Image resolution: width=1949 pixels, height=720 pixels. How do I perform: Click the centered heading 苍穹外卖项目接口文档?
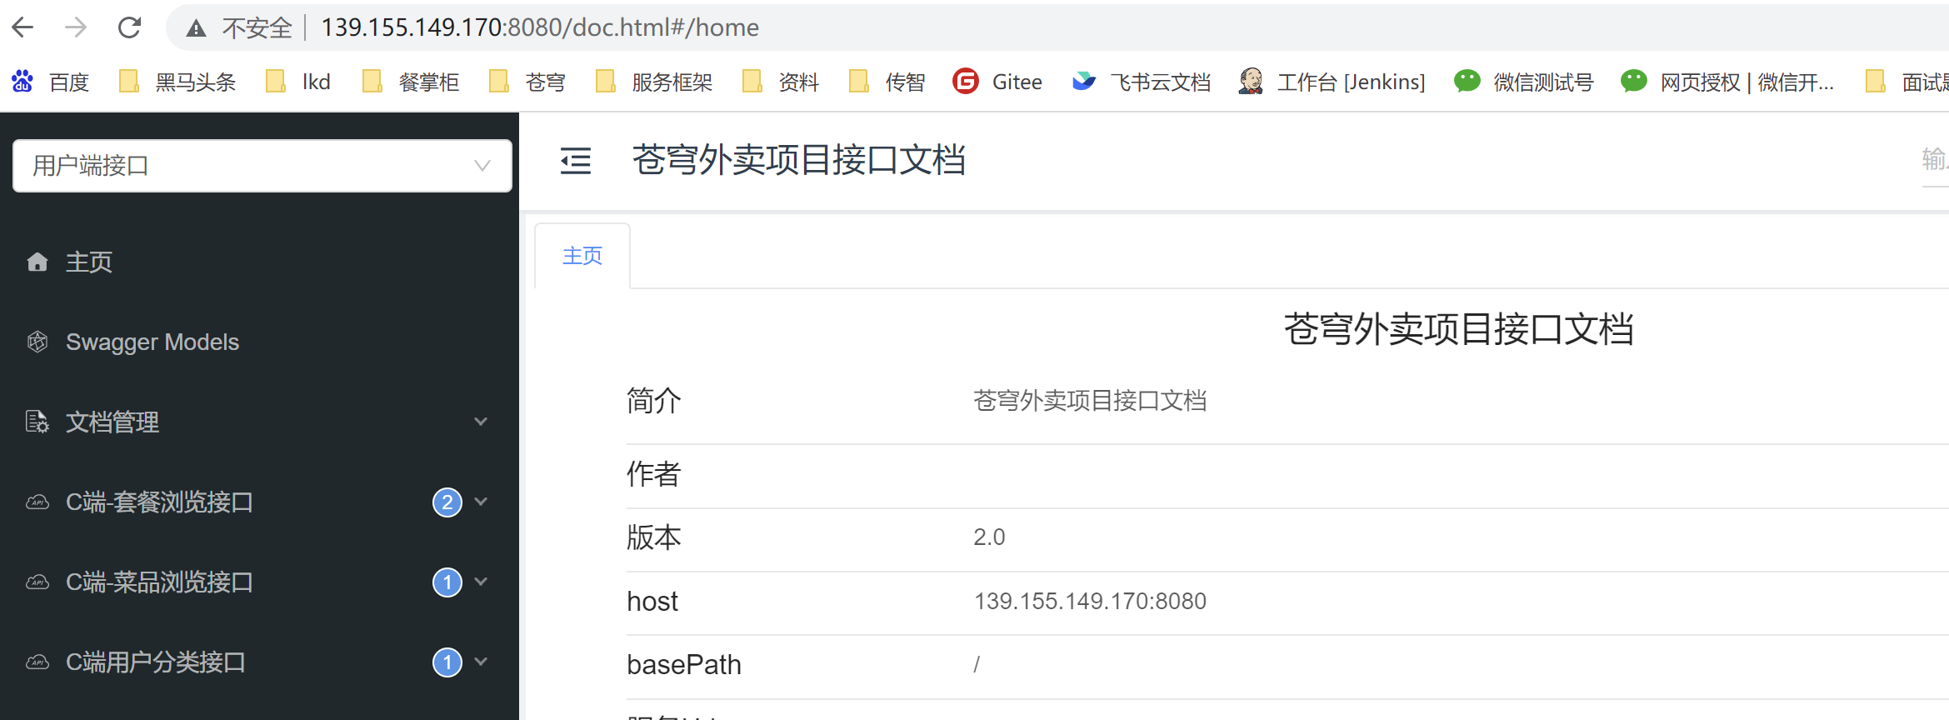pos(1458,329)
